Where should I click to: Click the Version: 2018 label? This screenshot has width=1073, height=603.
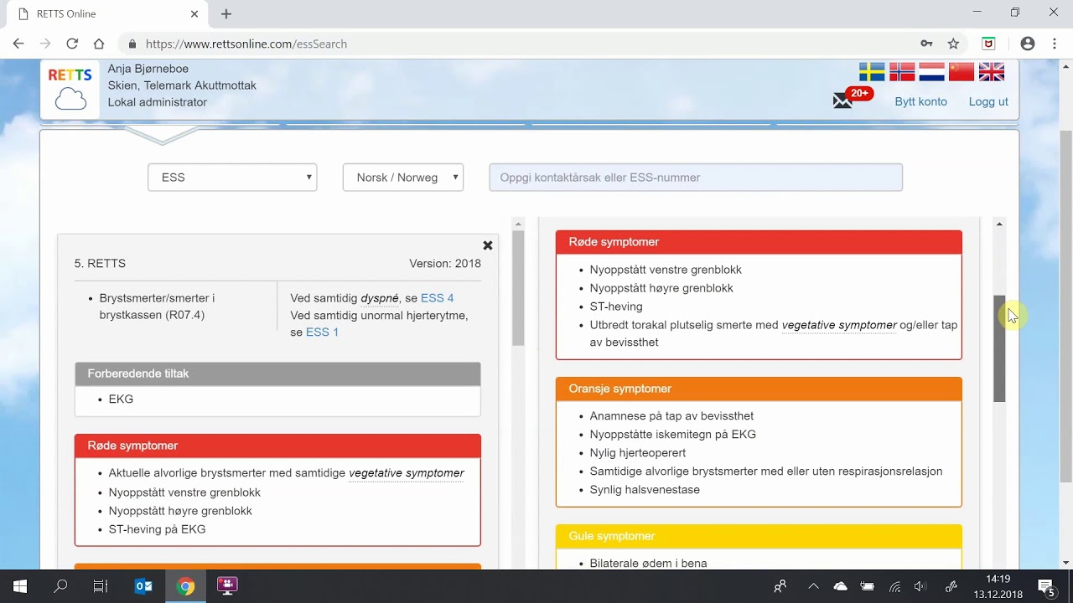pyautogui.click(x=445, y=264)
